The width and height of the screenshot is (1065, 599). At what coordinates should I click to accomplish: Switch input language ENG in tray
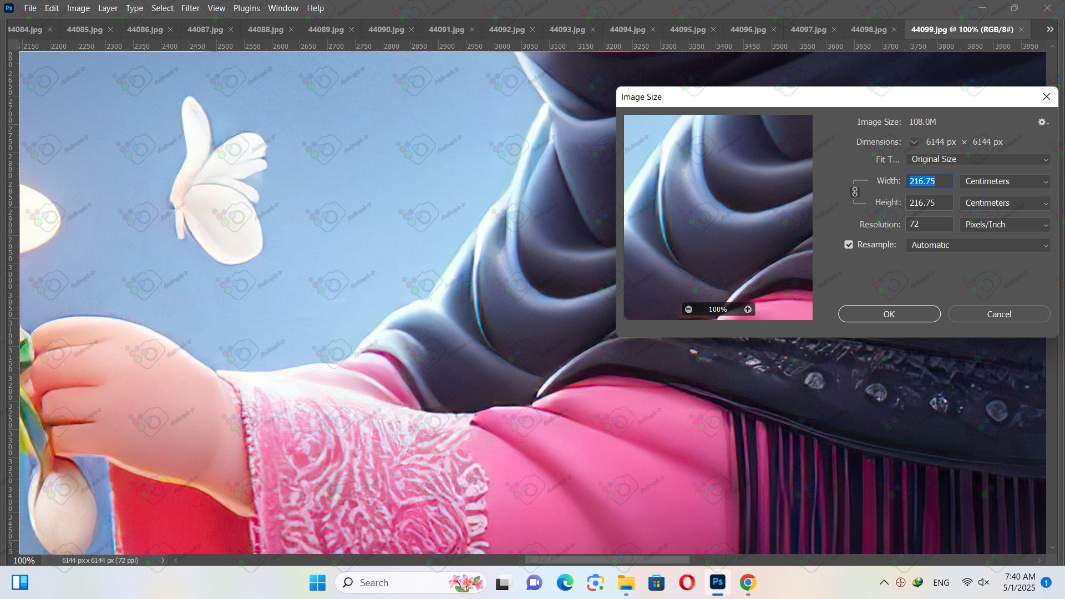tap(941, 582)
